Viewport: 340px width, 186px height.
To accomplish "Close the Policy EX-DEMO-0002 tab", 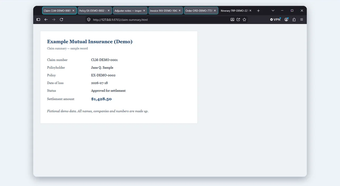I will click(109, 11).
